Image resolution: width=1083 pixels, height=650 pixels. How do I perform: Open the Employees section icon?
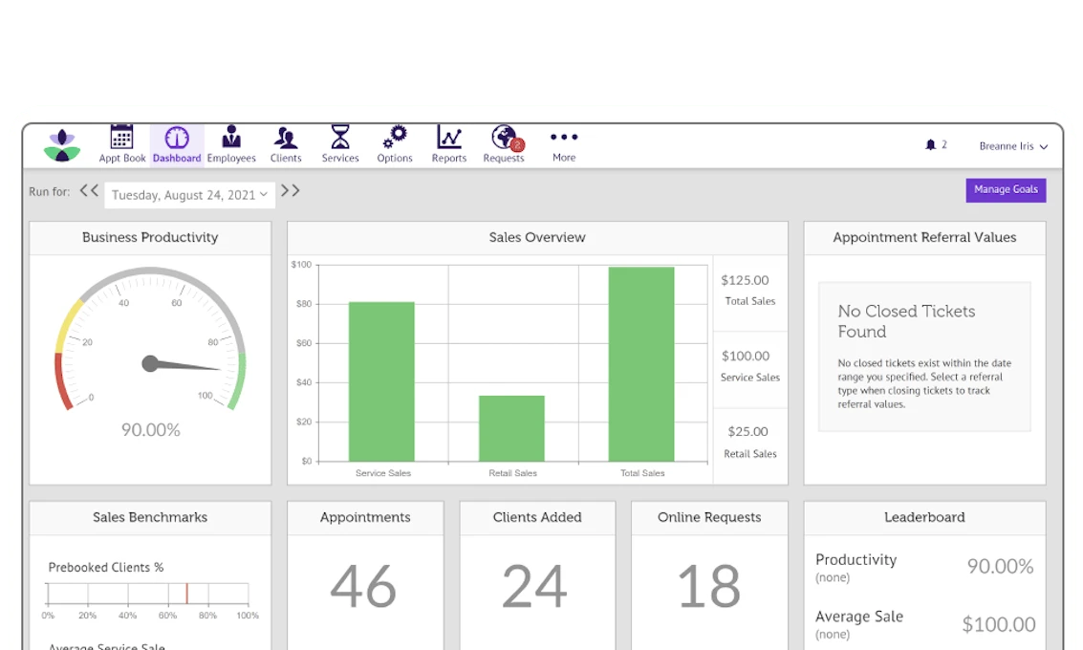pyautogui.click(x=231, y=139)
